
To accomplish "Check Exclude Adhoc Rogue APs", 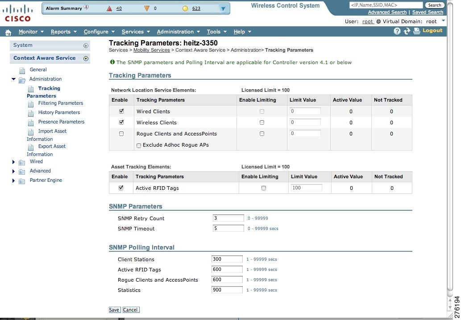I will click(x=139, y=145).
